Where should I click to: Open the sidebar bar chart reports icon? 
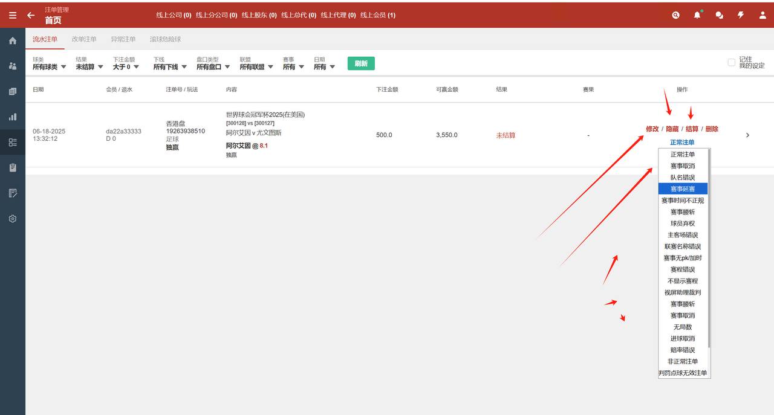pyautogui.click(x=13, y=117)
